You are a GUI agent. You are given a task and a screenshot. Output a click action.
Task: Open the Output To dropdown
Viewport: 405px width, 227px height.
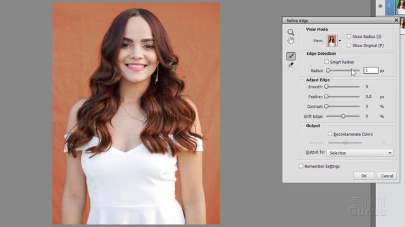pos(360,153)
